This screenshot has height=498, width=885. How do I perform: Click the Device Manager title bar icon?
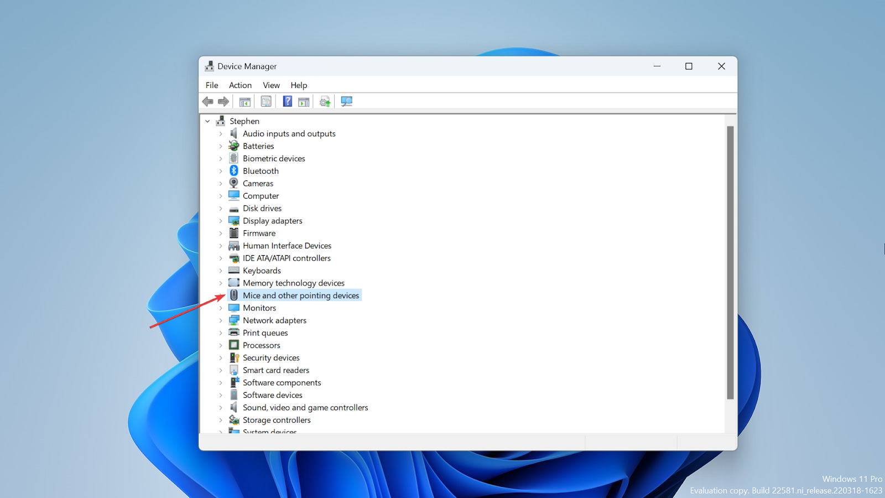tap(209, 66)
